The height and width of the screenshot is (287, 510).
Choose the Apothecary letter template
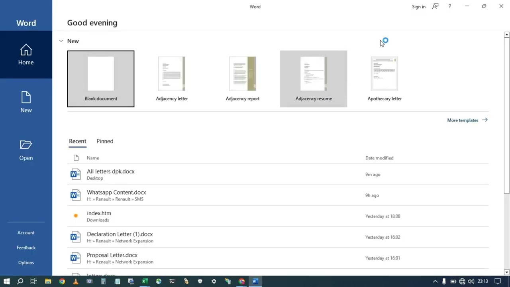[x=384, y=79]
